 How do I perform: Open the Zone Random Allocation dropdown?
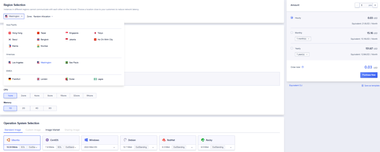[x=40, y=16]
